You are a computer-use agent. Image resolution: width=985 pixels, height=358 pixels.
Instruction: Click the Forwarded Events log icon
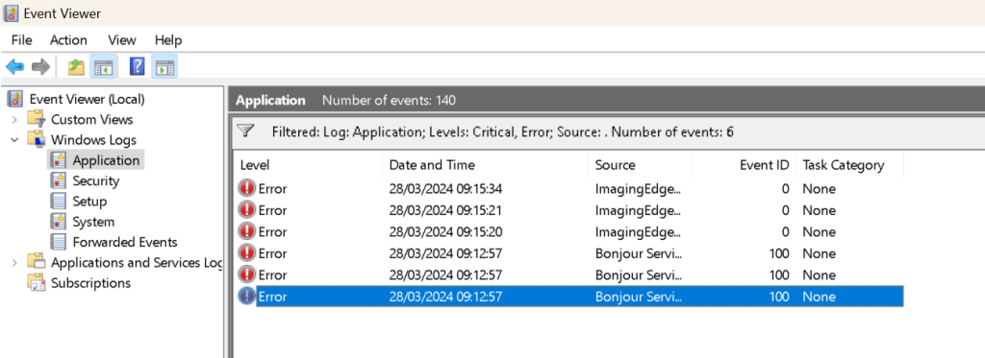(x=59, y=241)
